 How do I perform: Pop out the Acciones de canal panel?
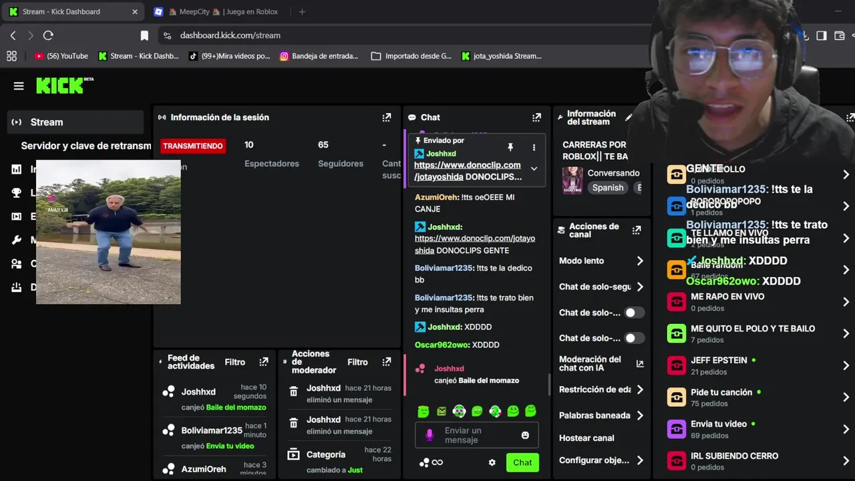point(637,230)
